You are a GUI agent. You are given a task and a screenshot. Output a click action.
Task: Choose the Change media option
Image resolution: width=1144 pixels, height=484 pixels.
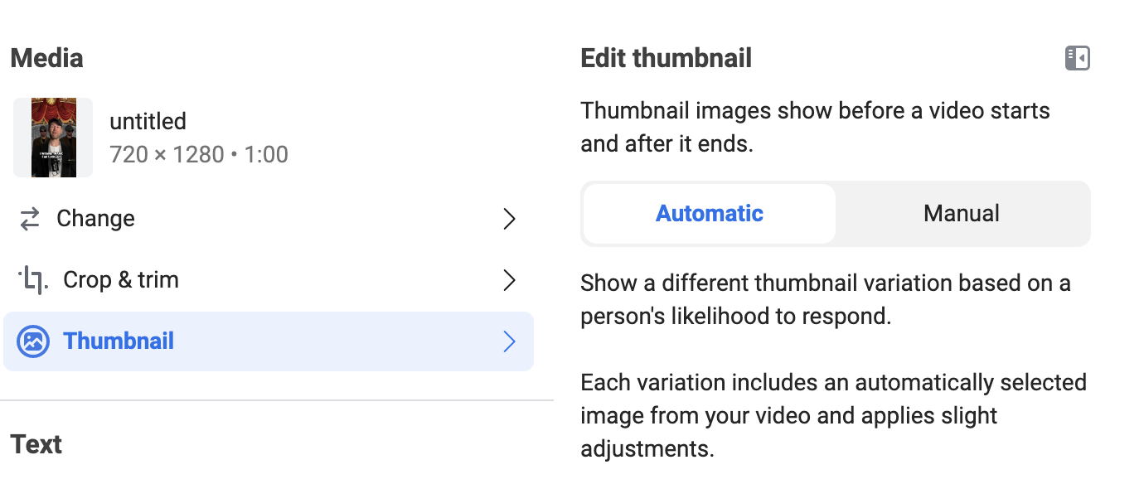[95, 218]
